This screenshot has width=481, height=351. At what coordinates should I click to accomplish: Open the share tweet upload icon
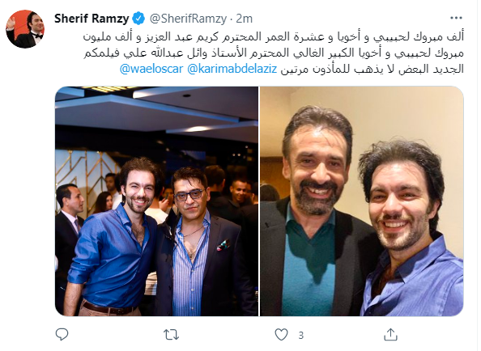tap(390, 334)
